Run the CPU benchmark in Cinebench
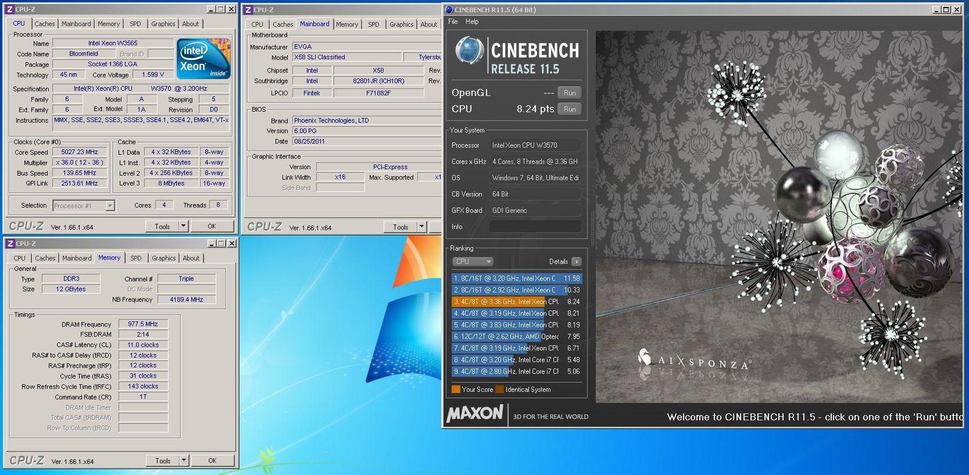The width and height of the screenshot is (969, 475). (570, 109)
